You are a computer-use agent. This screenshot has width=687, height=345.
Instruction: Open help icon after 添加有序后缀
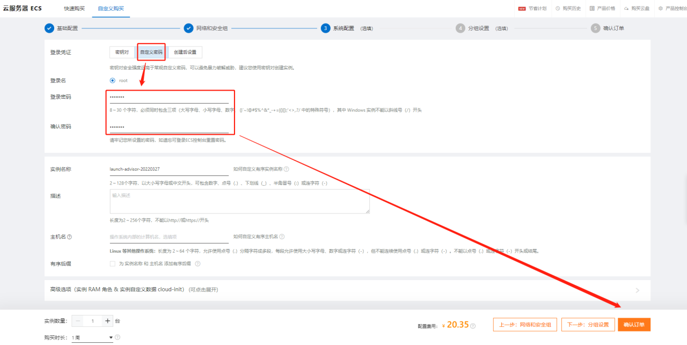click(198, 264)
